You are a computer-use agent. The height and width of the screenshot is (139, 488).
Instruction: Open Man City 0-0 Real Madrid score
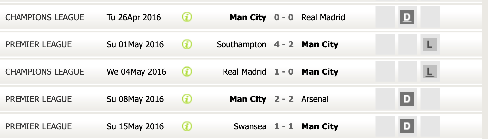(x=284, y=17)
